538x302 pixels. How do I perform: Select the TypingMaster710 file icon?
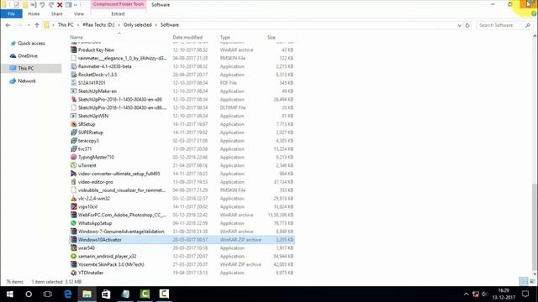point(73,157)
